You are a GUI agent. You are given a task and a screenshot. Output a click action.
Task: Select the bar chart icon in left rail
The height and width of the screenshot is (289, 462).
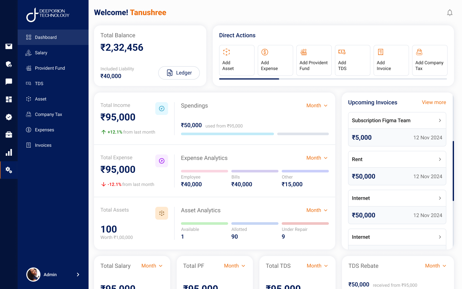tap(9, 153)
